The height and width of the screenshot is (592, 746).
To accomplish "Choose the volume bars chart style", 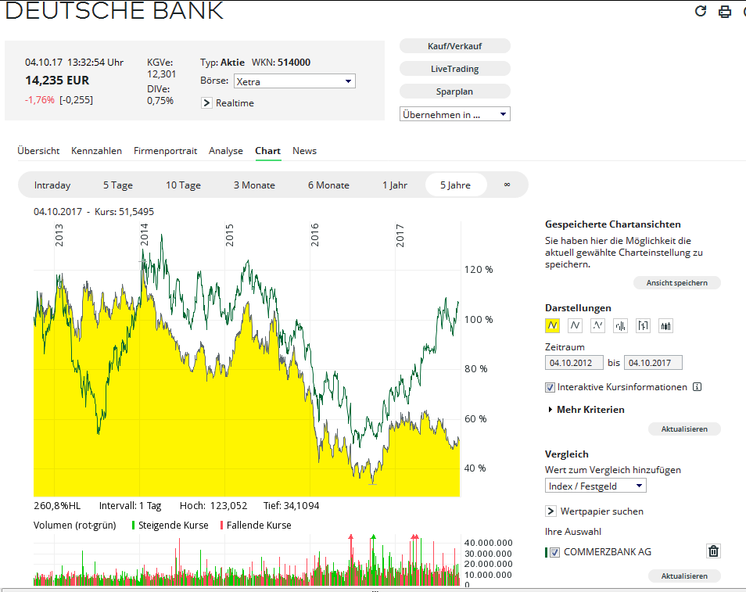I will (x=619, y=325).
